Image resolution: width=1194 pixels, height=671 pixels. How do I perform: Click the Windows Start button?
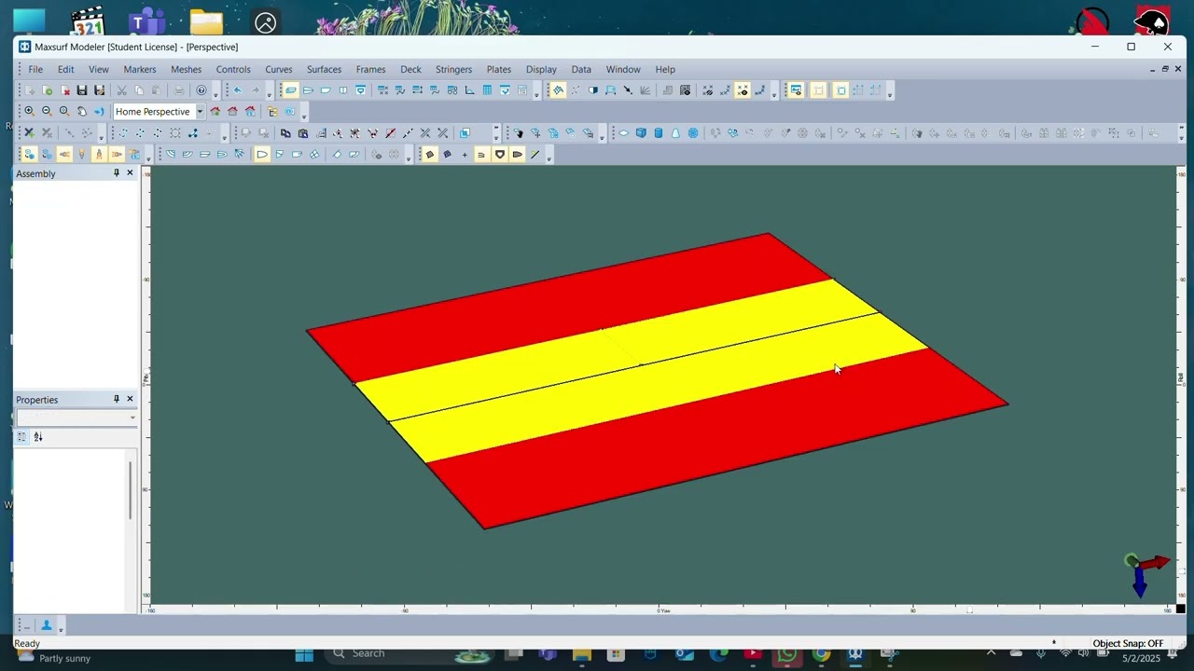[x=304, y=654]
